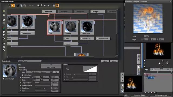Click the Cut scissors icon in toolbar
The height and width of the screenshot is (97, 173).
(18, 5)
